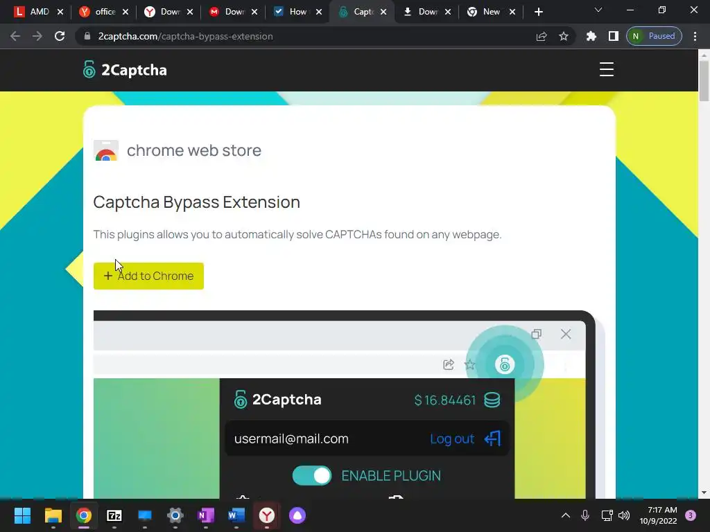Open Yandex Browser from taskbar
This screenshot has height=532, width=710.
[x=267, y=515]
